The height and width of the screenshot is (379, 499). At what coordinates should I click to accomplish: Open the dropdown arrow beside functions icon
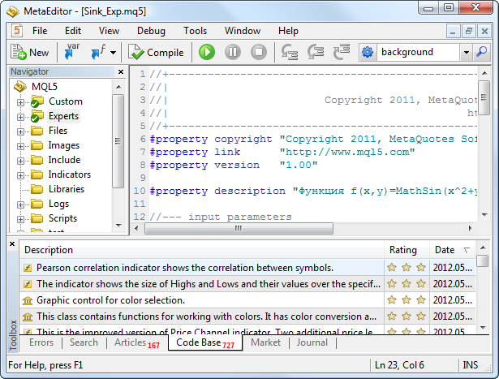click(x=114, y=53)
